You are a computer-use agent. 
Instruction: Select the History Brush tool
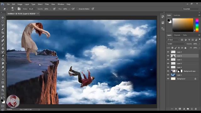(x=3, y=52)
